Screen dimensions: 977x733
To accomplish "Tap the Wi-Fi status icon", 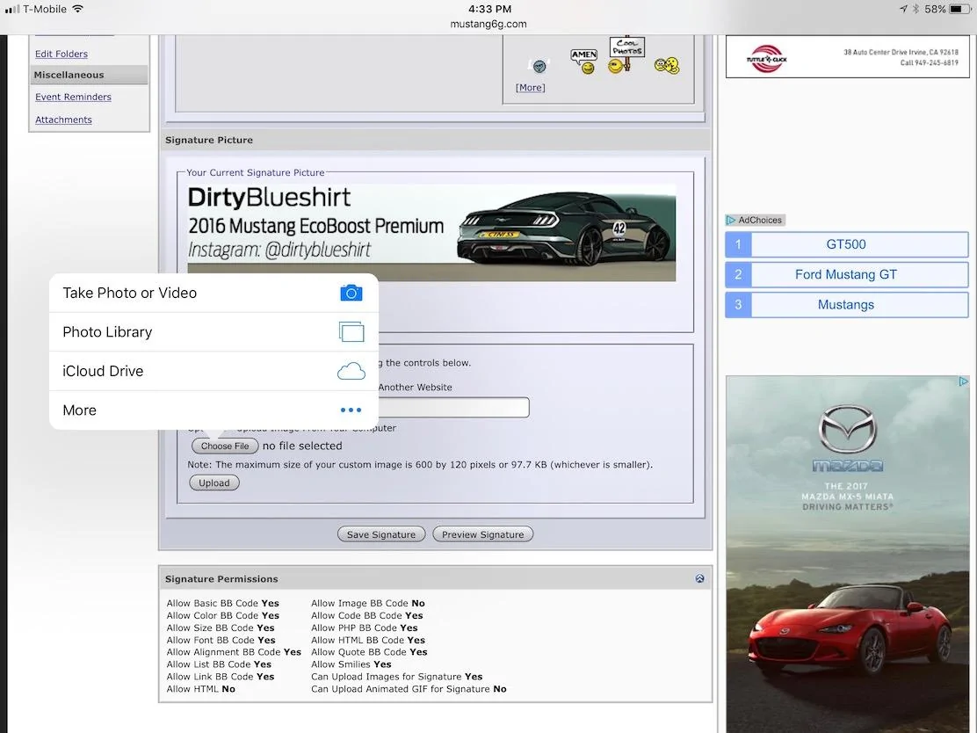I will 78,9.
